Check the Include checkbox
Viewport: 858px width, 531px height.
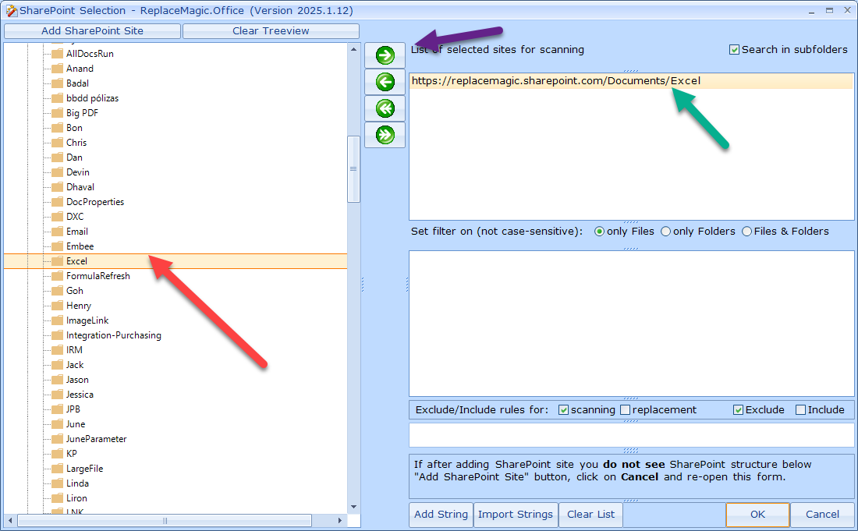[x=800, y=410]
